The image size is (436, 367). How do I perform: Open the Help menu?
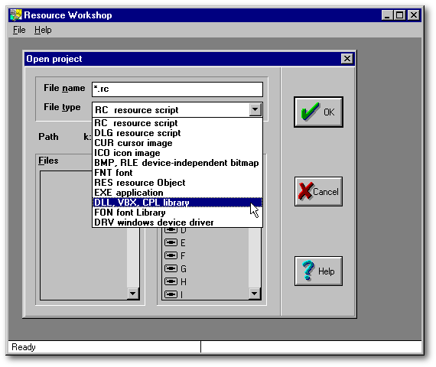43,30
